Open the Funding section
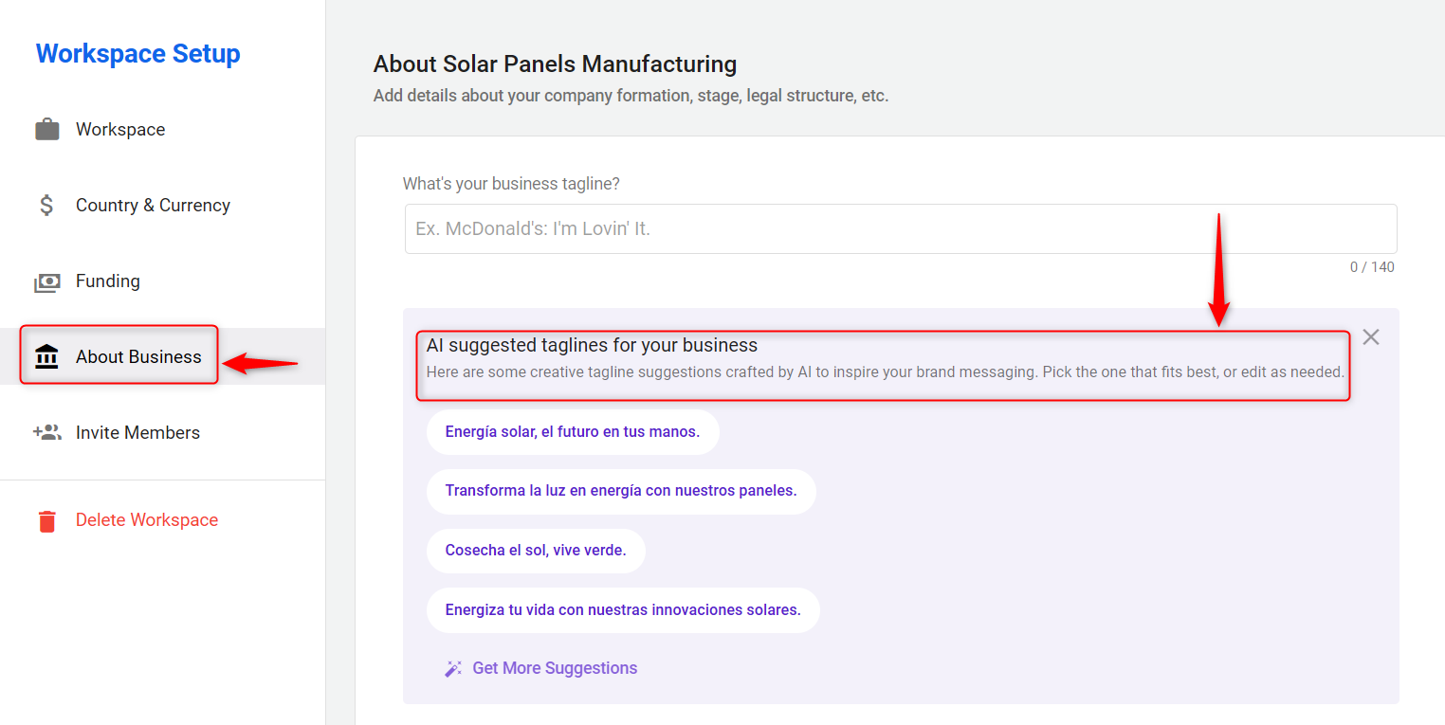 click(108, 281)
